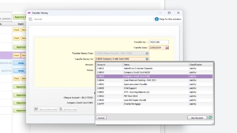The width and height of the screenshot is (237, 133).
Task: Open the Transfer Money To account dropdown arrow
Action: point(147,59)
